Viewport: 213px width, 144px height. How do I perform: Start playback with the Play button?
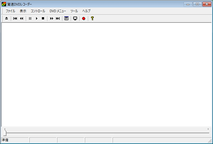(37, 19)
